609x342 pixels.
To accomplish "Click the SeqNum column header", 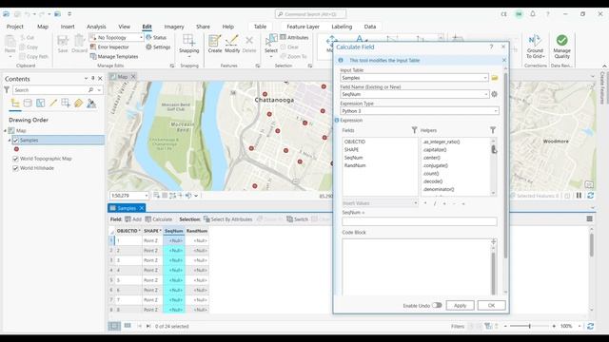I will point(173,231).
